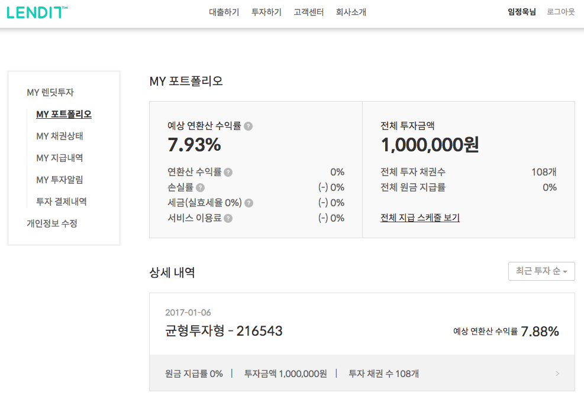
Task: Select MY 지급내역 in sidebar
Action: tap(59, 158)
